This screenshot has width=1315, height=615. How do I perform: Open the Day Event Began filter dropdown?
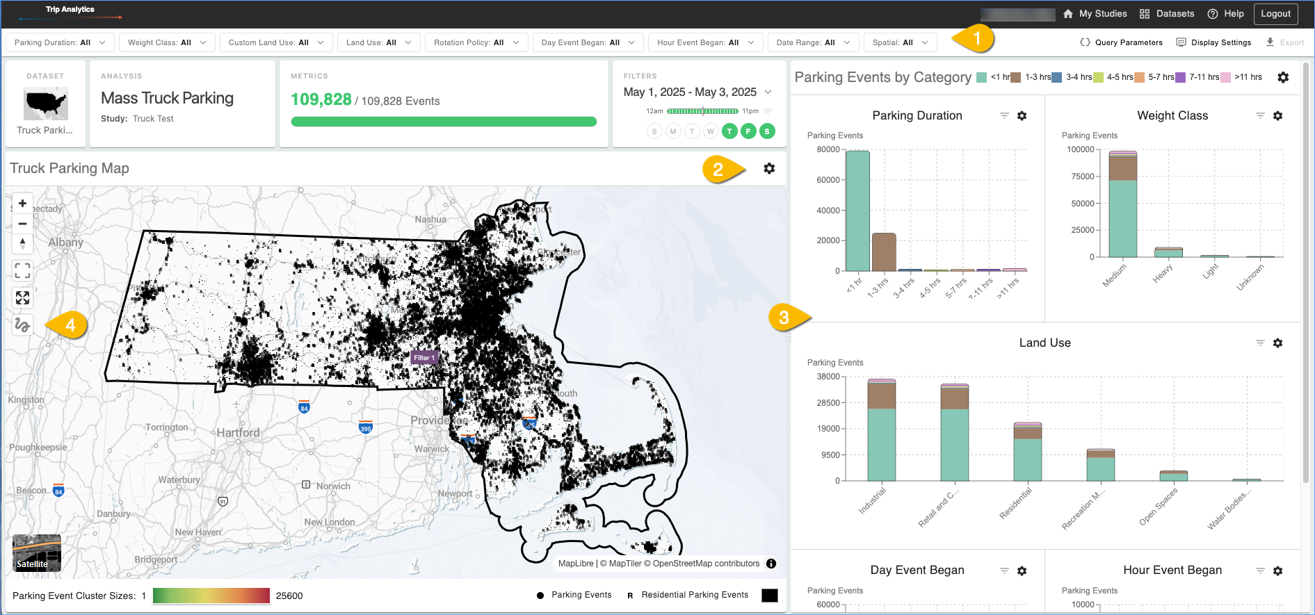point(588,42)
